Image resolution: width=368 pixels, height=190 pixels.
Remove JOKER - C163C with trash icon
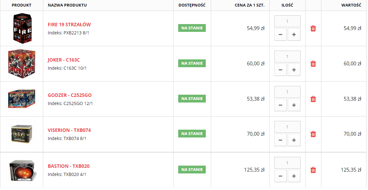click(313, 64)
